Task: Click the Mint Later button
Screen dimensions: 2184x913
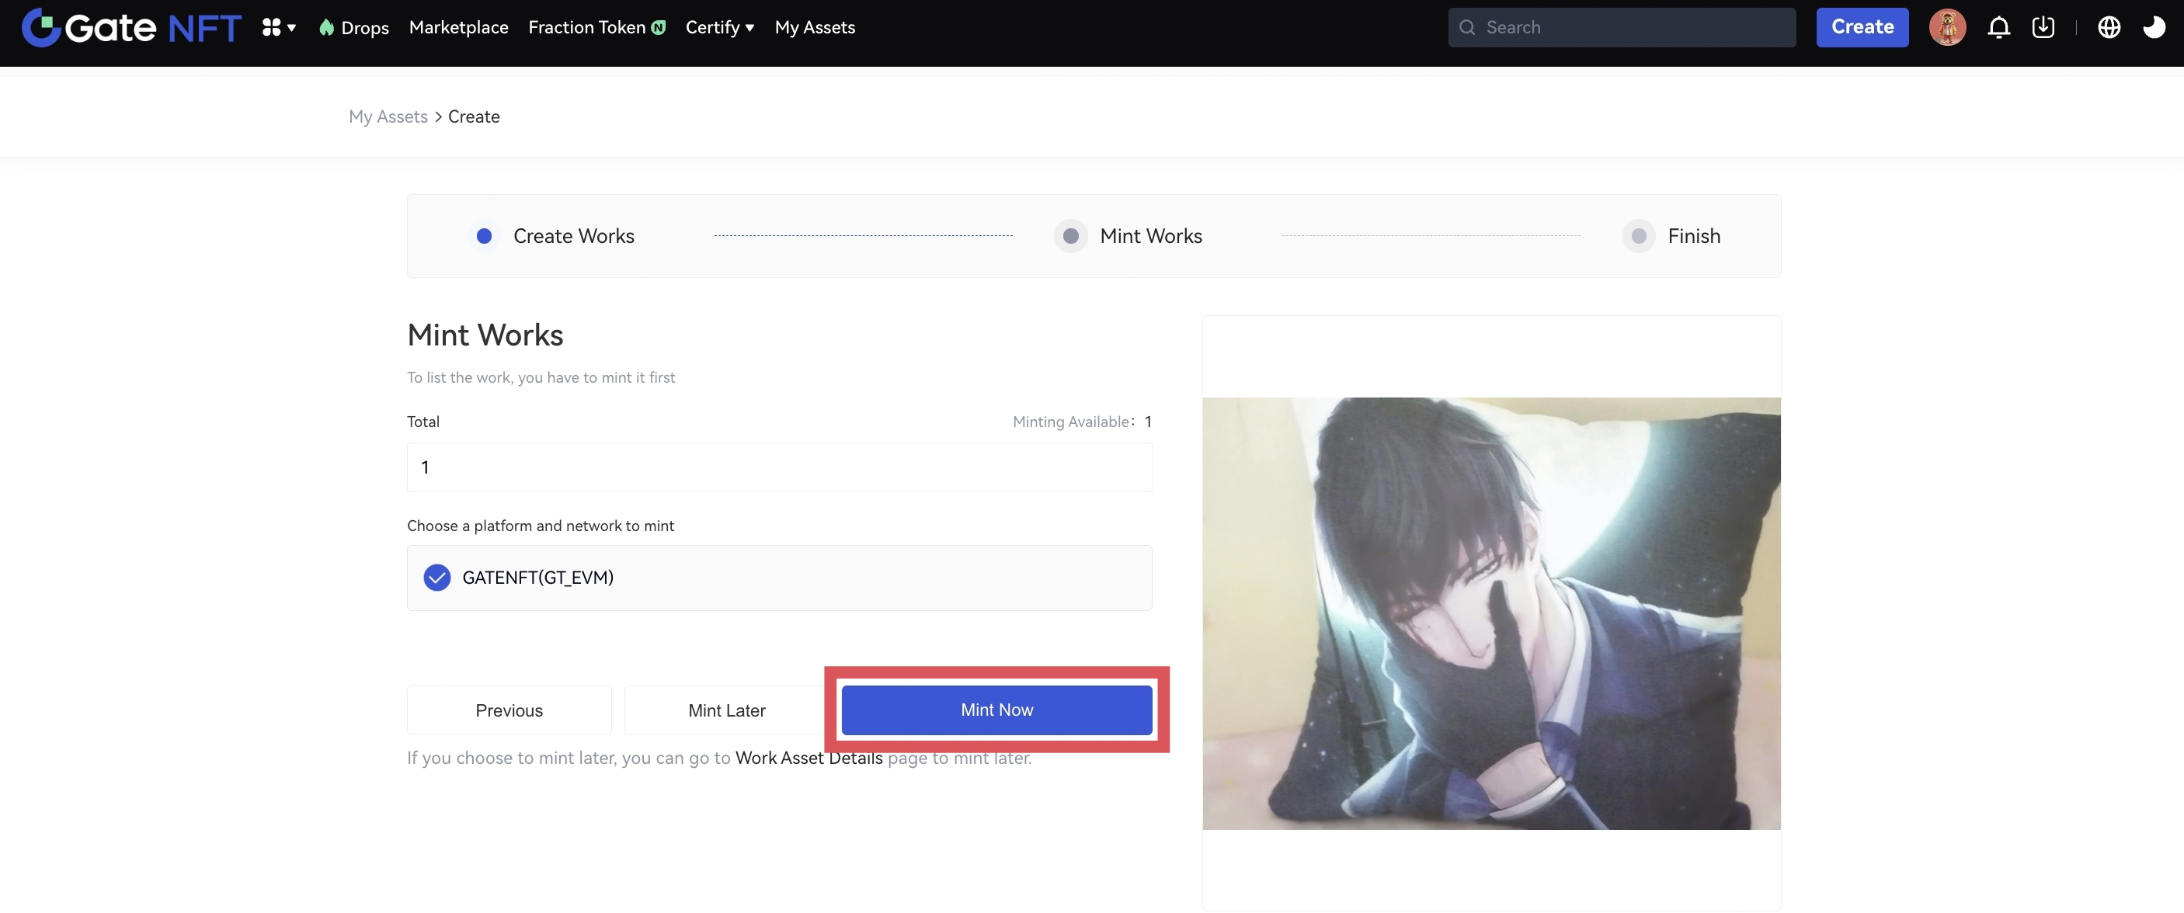Action: tap(727, 710)
